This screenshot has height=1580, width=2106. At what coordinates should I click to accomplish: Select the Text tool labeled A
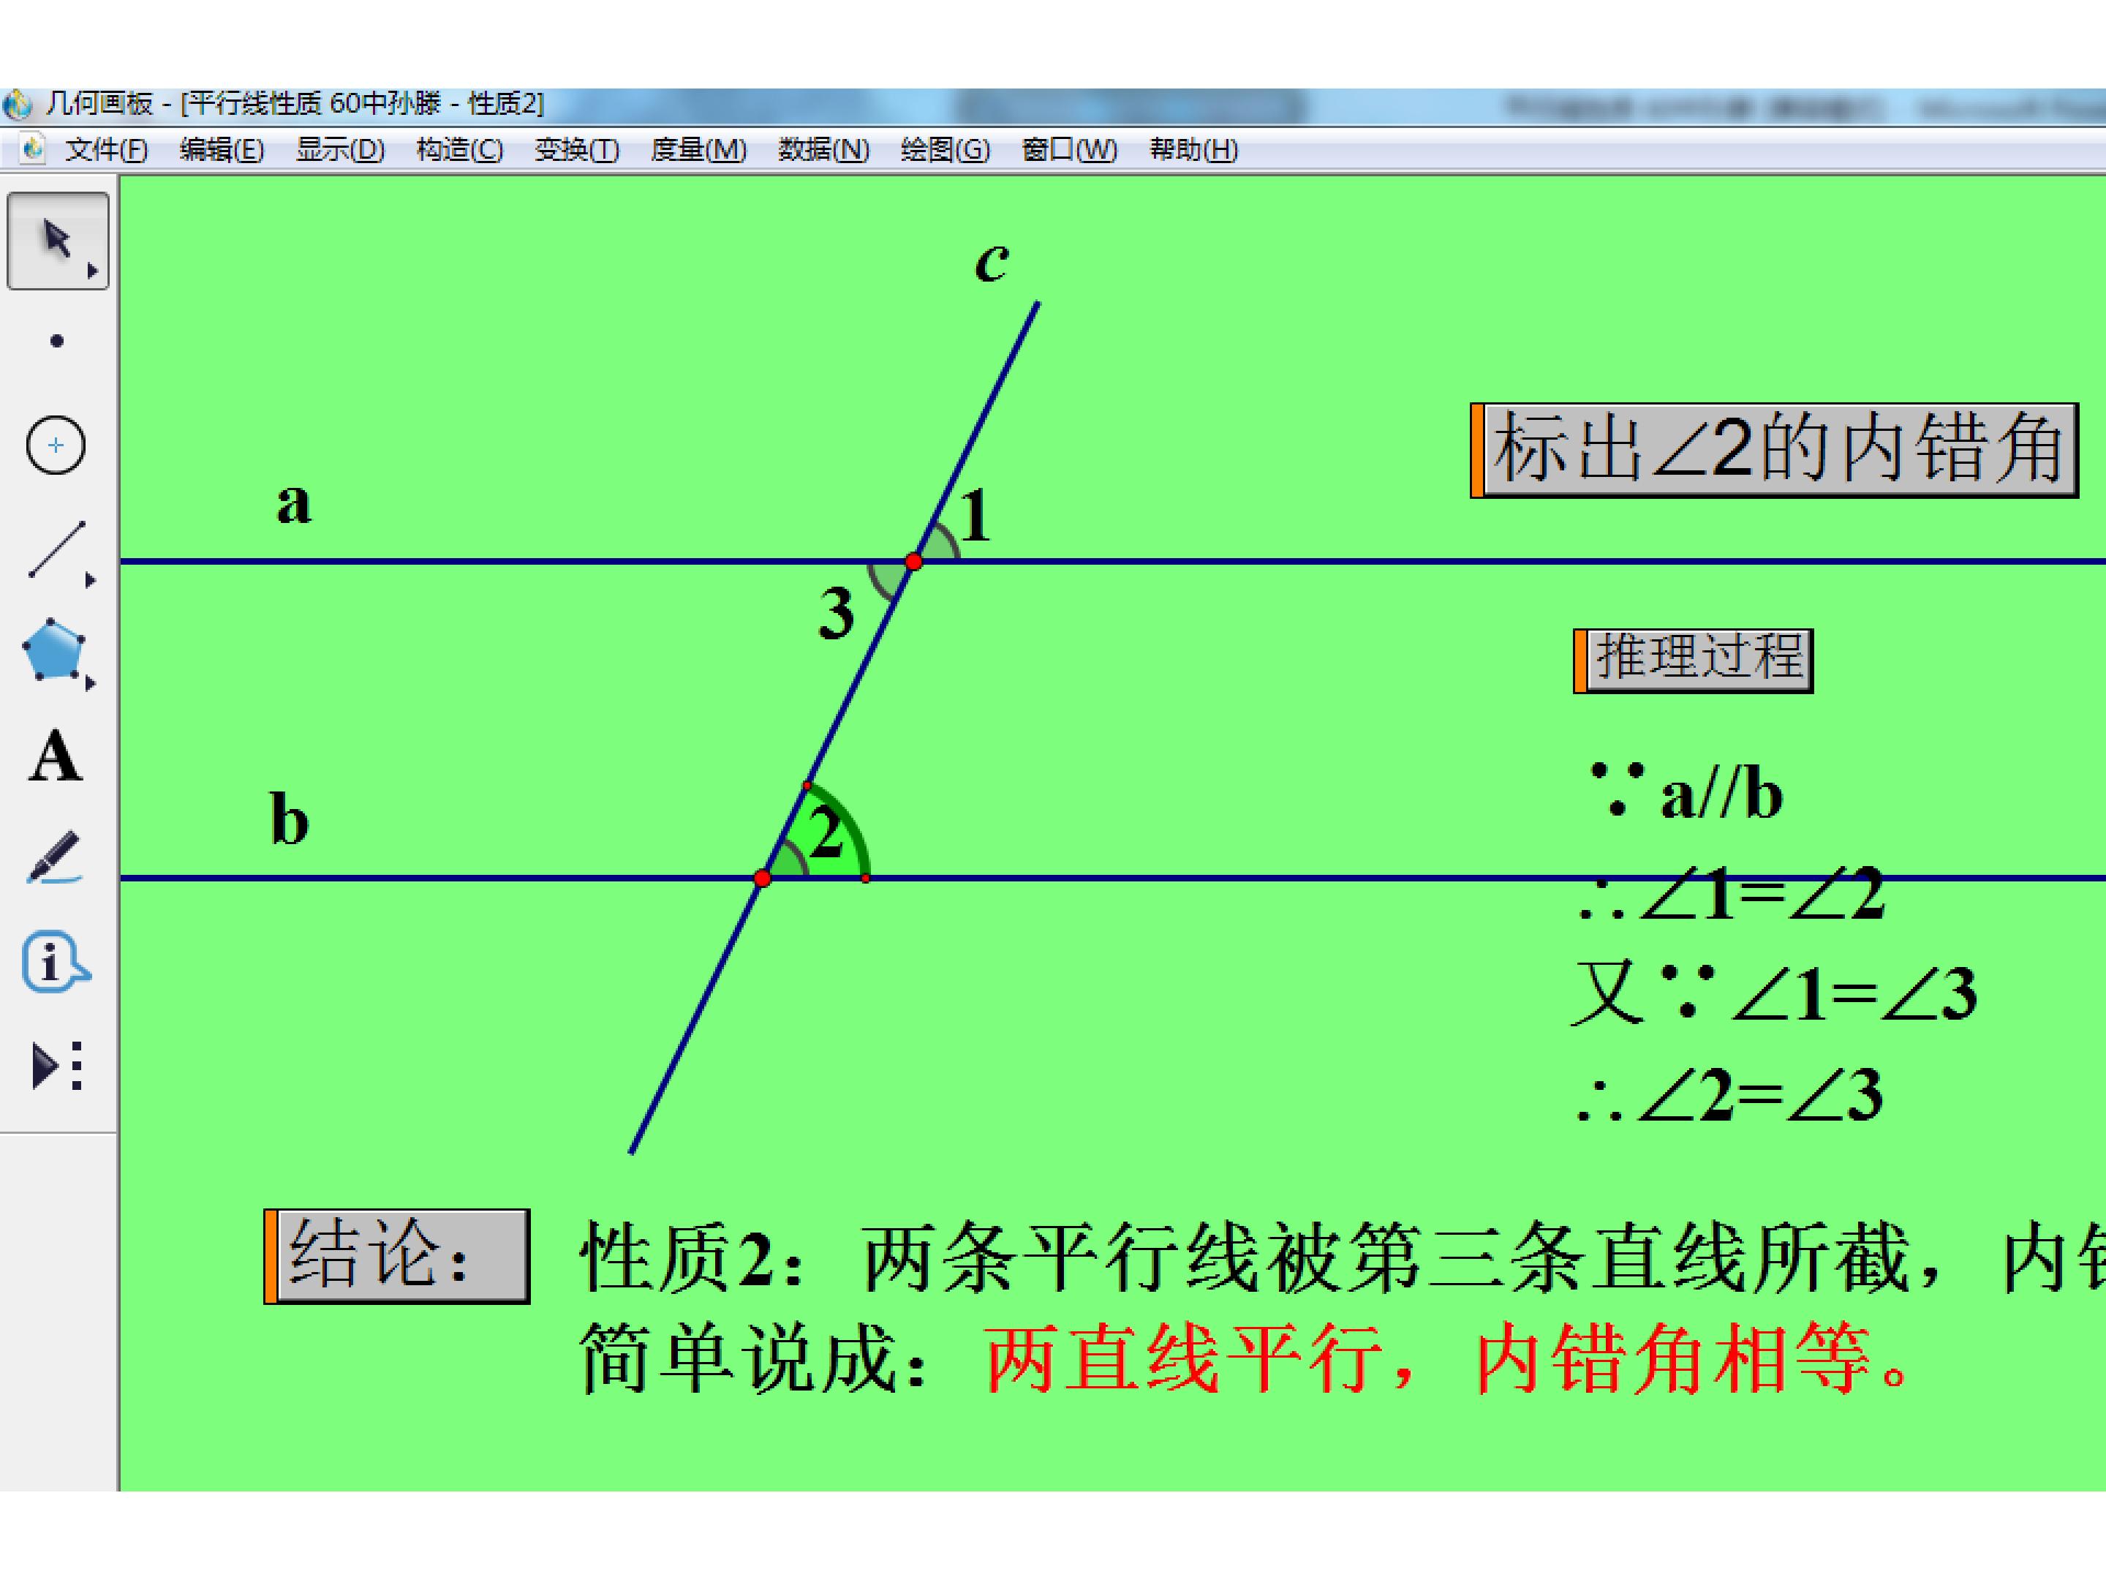(x=56, y=757)
